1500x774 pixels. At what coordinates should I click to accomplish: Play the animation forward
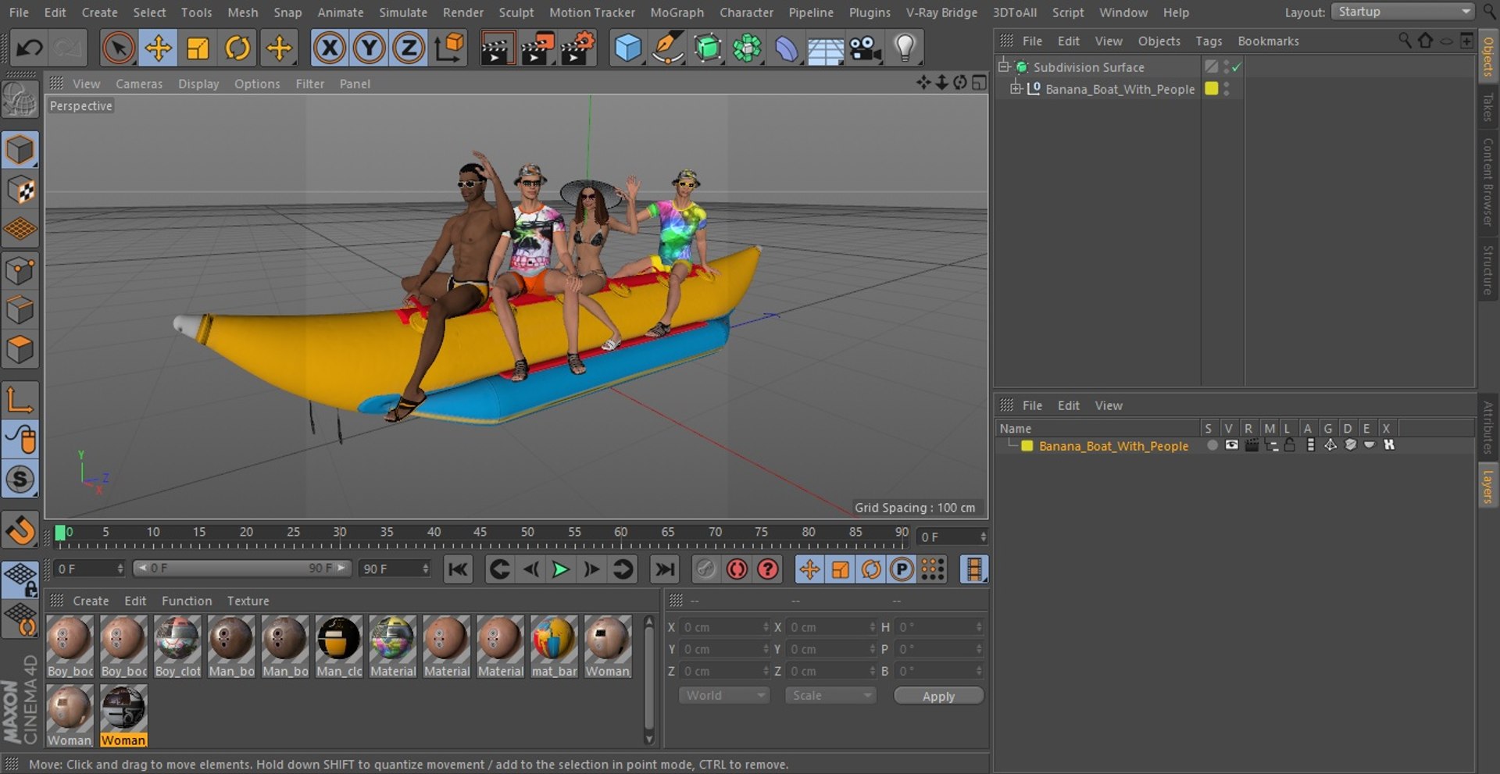(x=560, y=569)
